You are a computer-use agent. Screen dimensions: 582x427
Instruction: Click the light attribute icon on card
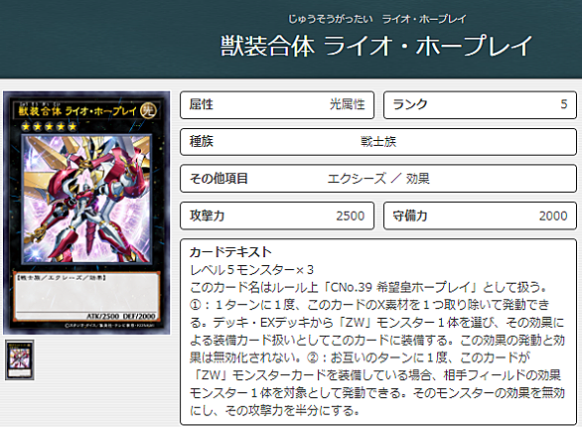tap(148, 110)
